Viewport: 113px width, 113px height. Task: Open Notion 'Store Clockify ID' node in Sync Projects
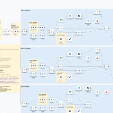coord(79,54)
